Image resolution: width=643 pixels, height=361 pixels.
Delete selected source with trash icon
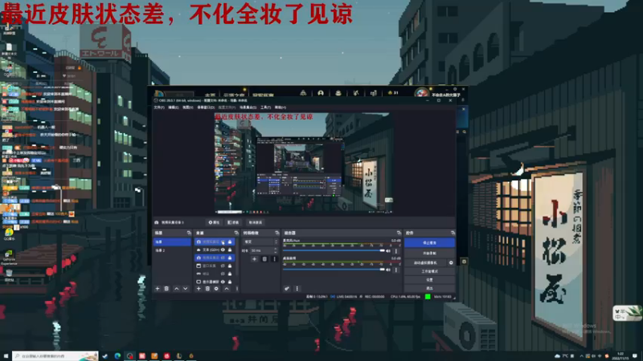tap(207, 289)
